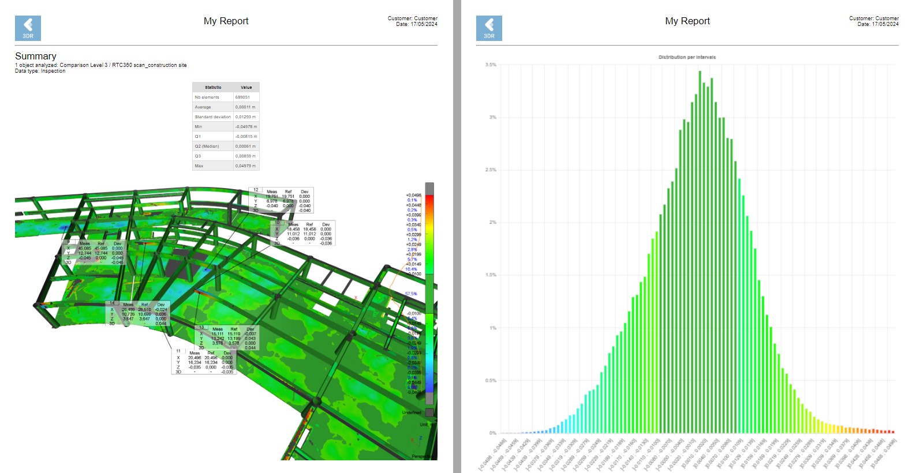Click the 3DR logo on the histogram page

coord(489,28)
